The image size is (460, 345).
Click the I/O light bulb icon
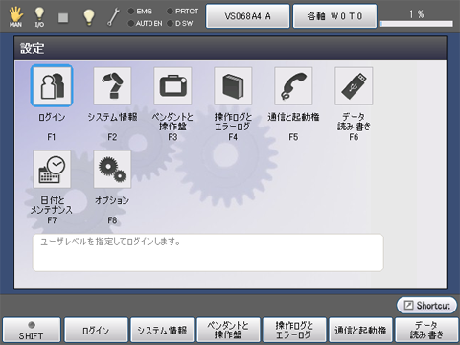coord(39,16)
